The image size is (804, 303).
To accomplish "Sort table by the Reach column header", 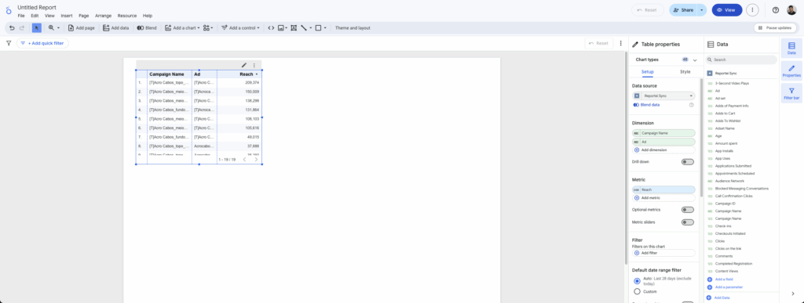I will [x=247, y=74].
